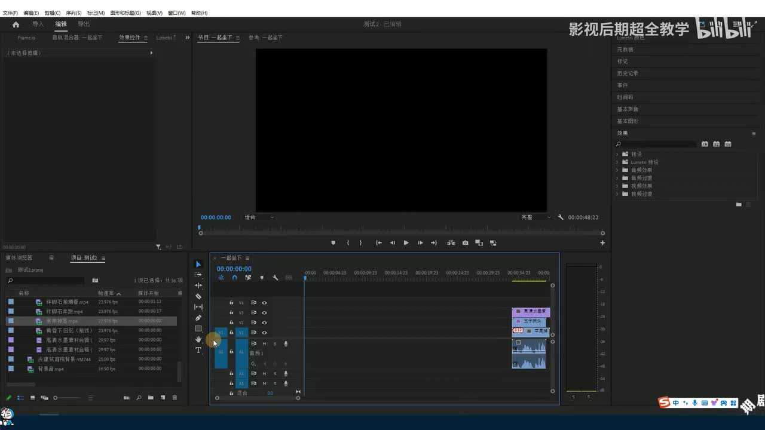This screenshot has height=430, width=765.
Task: Open the 序列(S) menu
Action: [x=74, y=13]
